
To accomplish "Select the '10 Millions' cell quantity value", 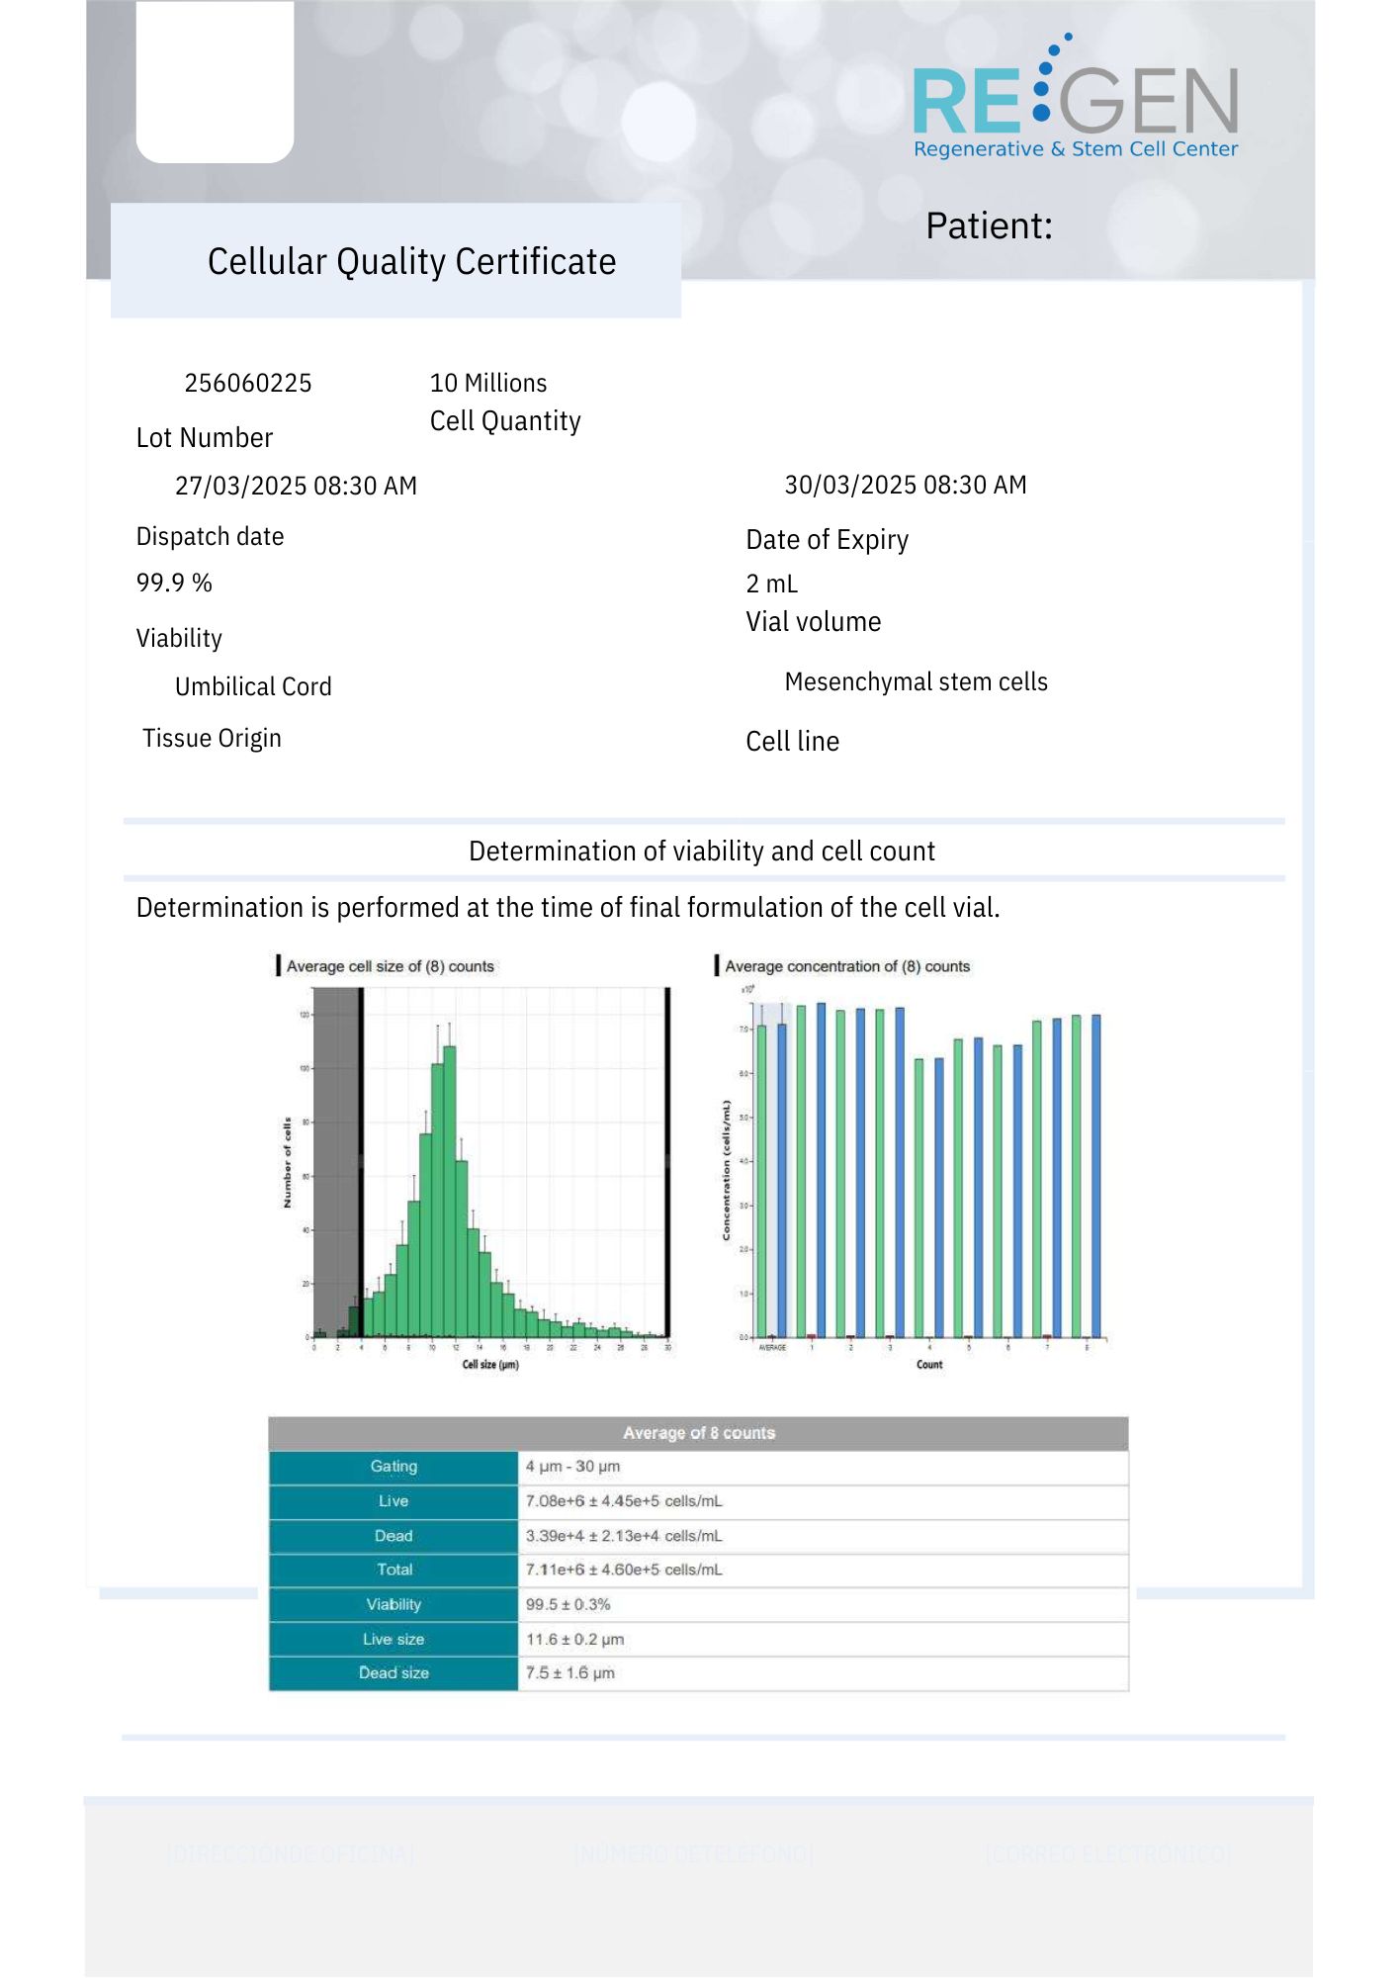I will pyautogui.click(x=488, y=383).
